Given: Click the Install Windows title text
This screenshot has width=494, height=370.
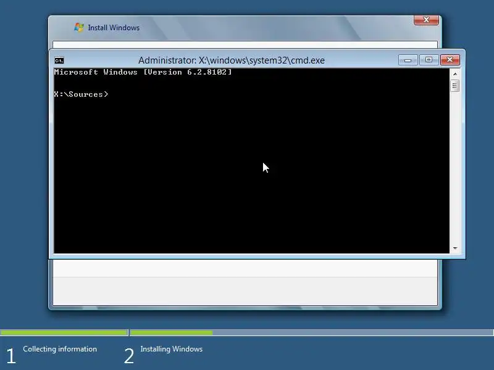Looking at the screenshot, I should [x=114, y=28].
